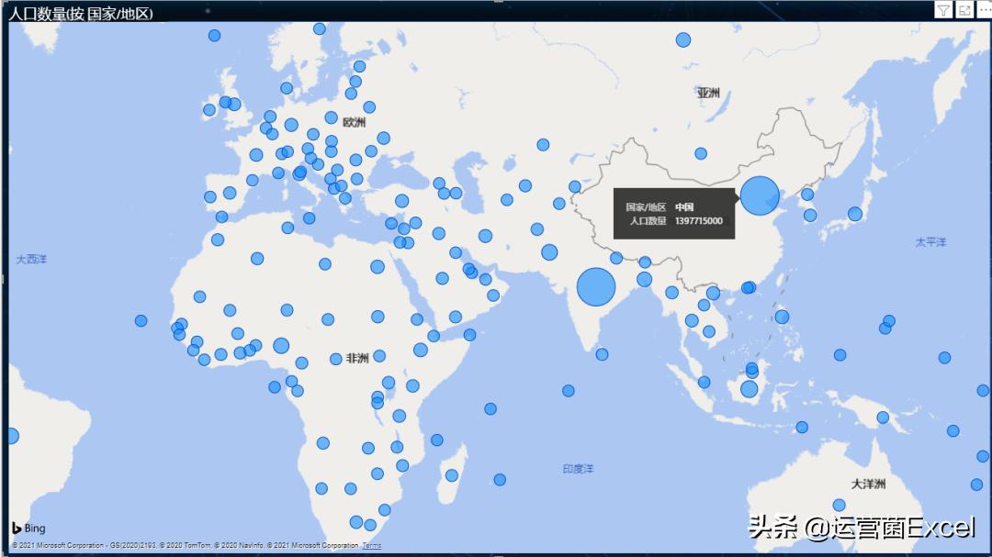Select the Pakistan bubble west of India
This screenshot has width=992, height=557.
[550, 252]
